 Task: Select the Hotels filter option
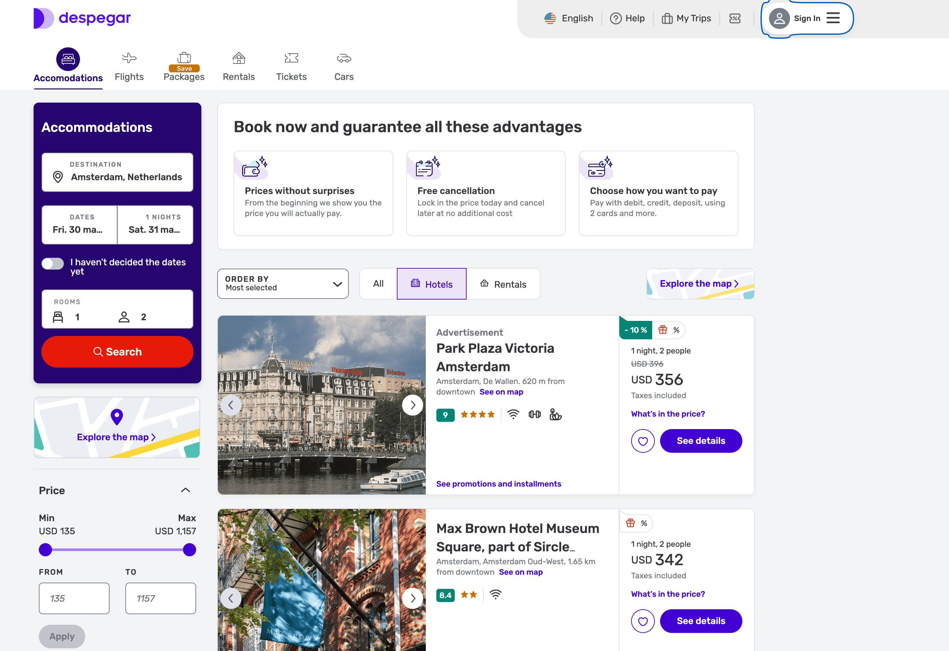(431, 284)
